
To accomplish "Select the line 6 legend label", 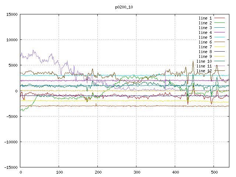I will point(205,42).
